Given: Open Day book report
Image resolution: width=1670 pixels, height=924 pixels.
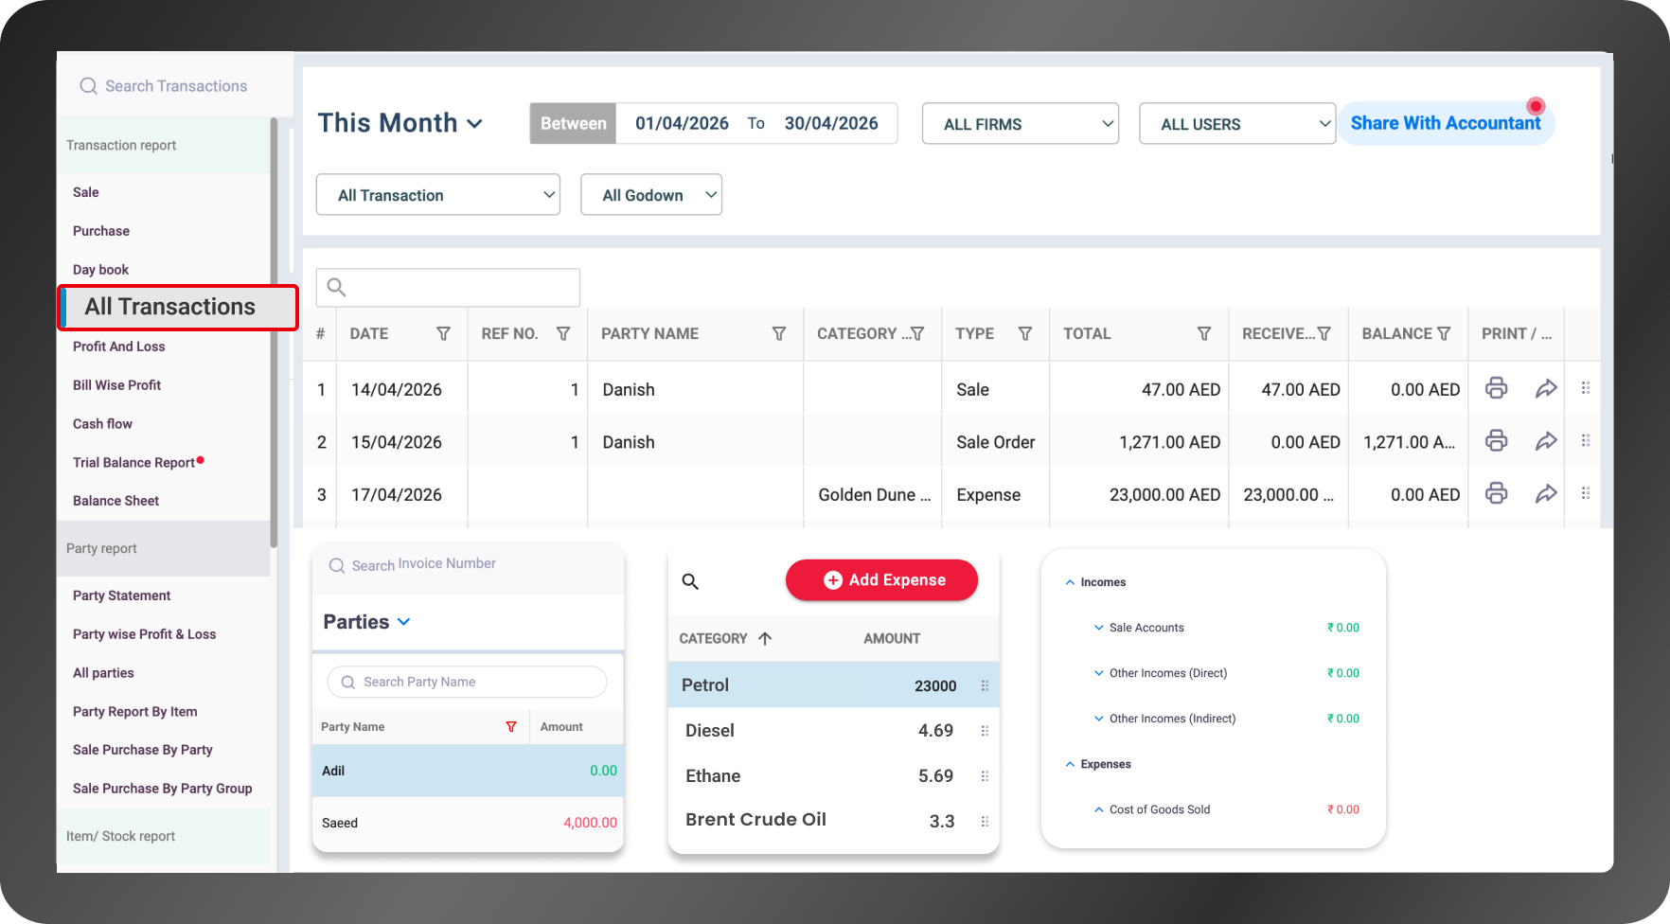Looking at the screenshot, I should (100, 270).
